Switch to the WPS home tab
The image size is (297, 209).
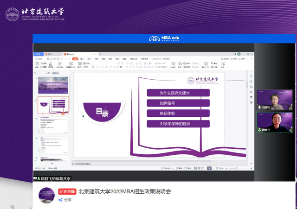38,54
